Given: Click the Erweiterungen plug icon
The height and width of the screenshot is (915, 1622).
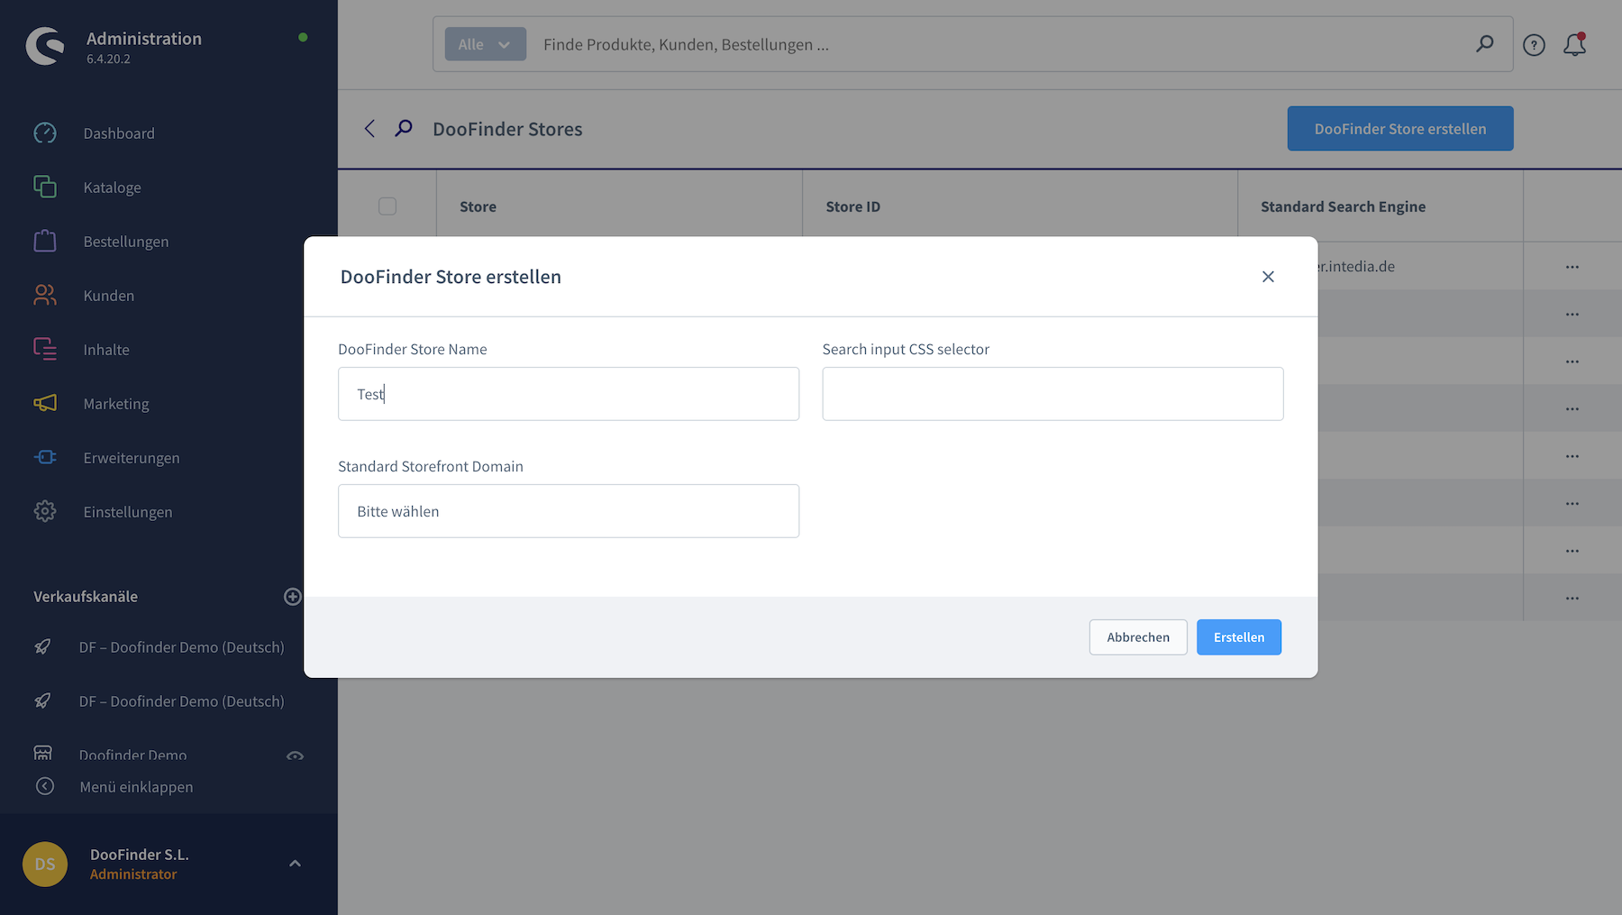Looking at the screenshot, I should [x=45, y=457].
